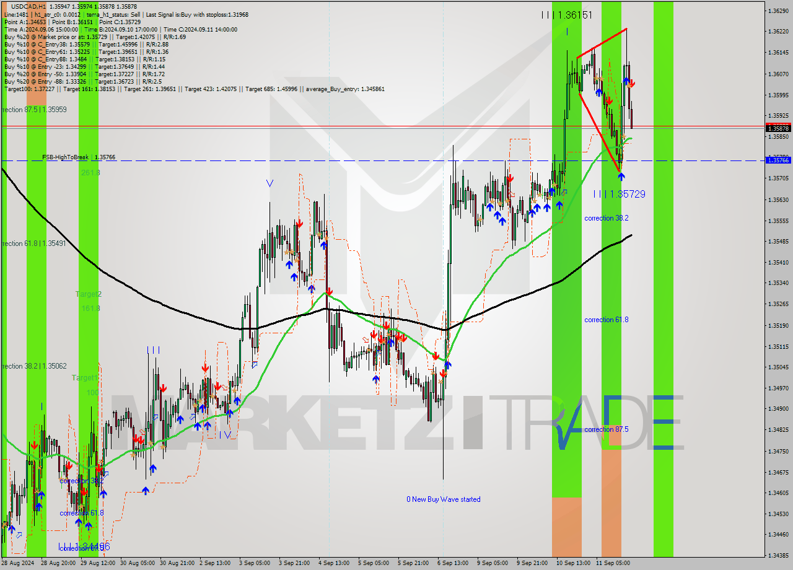Click the 'Target100: 1.37227' targets line
Viewport: 793px width, 570px height.
pyautogui.click(x=194, y=89)
